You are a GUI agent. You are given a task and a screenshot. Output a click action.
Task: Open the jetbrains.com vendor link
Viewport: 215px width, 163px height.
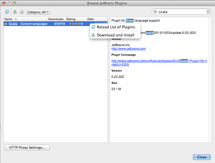[x=128, y=49]
